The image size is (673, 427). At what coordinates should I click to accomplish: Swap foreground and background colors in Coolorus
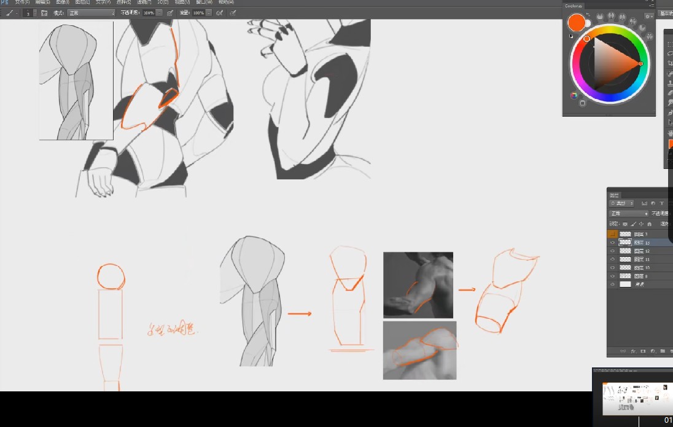coord(588,15)
